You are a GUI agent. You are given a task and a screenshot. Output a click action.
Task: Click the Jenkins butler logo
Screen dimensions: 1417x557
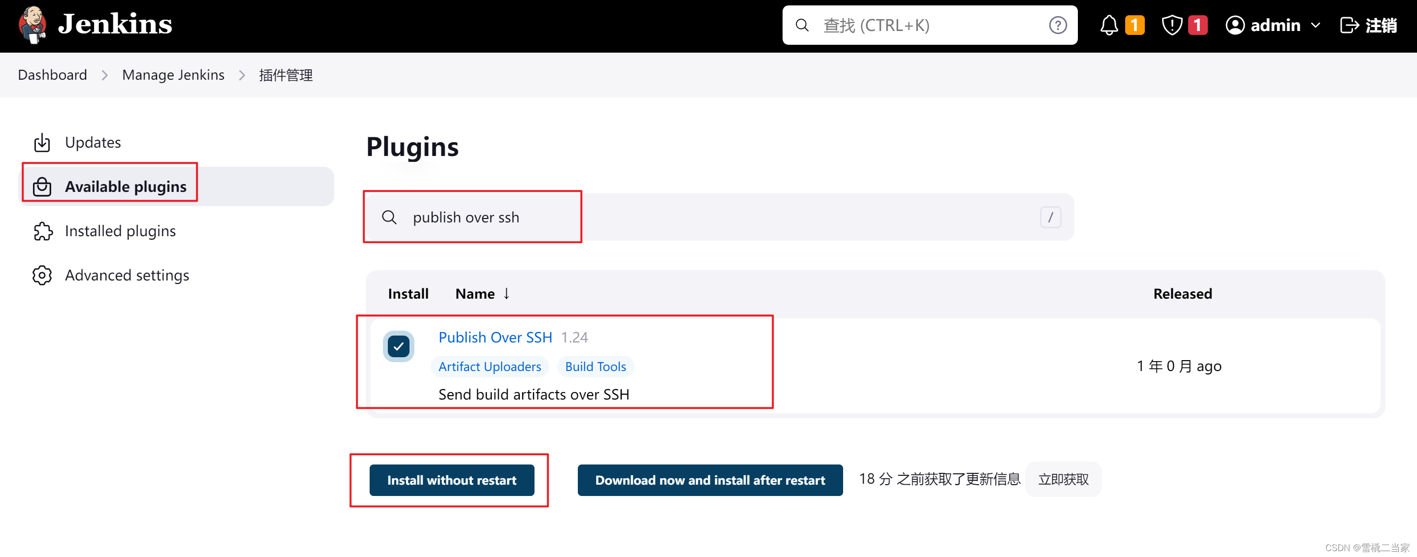32,24
